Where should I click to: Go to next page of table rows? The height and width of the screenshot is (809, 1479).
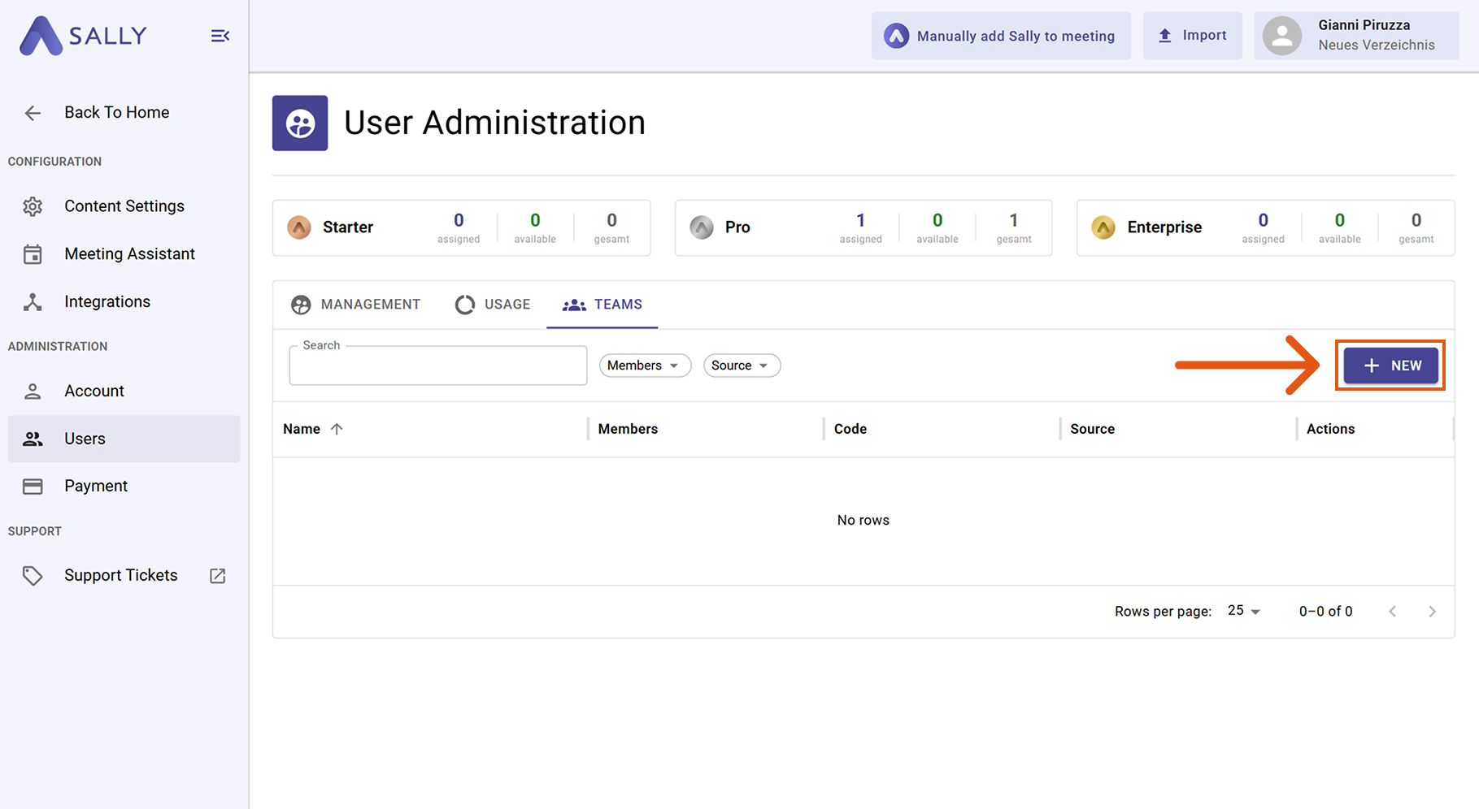tap(1432, 612)
